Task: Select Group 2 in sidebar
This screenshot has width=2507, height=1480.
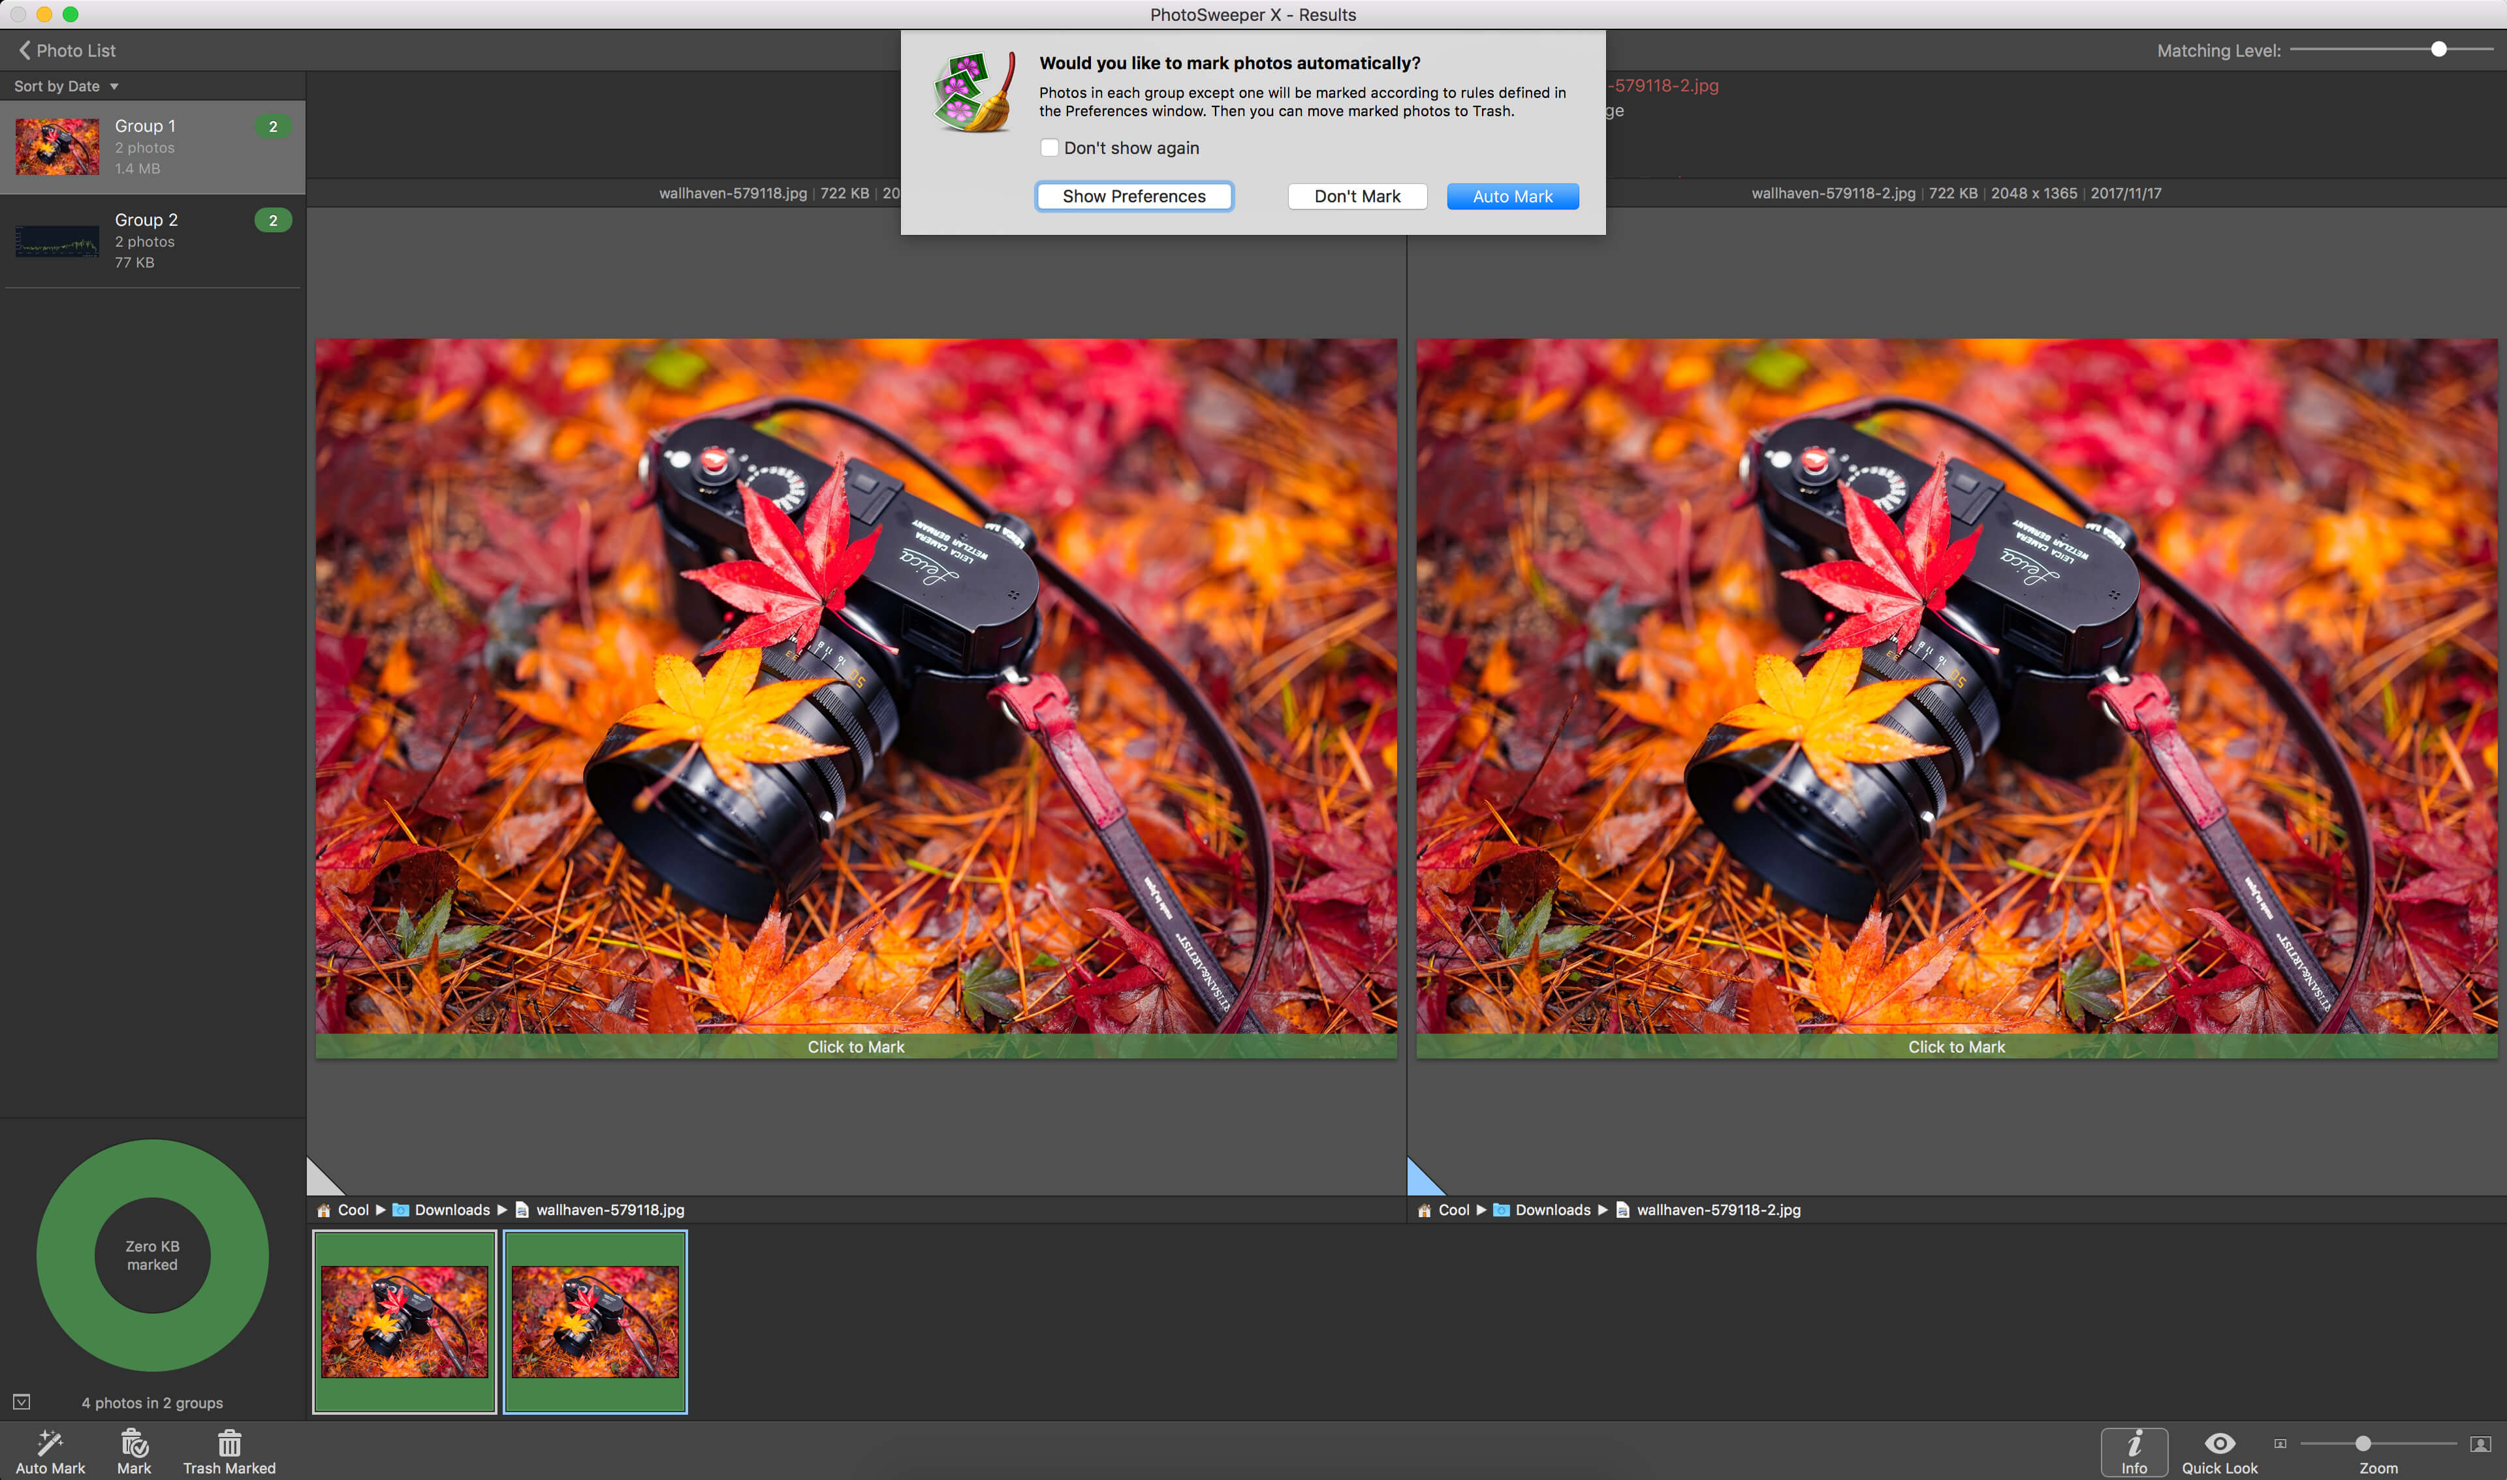Action: [x=153, y=240]
